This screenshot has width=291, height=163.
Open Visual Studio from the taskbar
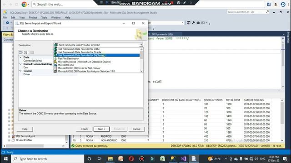(x=183, y=159)
